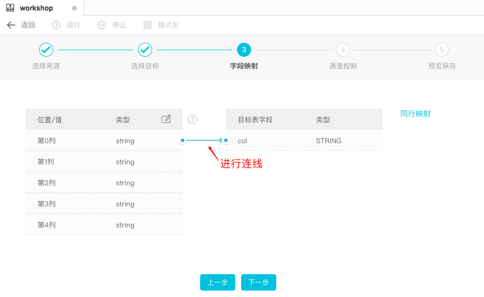484x297 pixels.
Task: Click the source connector dot of 第0列
Action: (x=183, y=140)
